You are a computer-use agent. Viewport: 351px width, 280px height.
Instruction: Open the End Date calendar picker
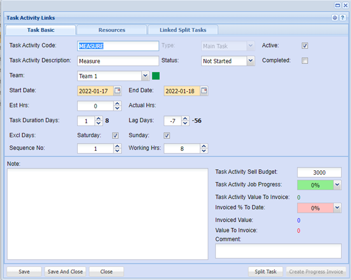204,91
